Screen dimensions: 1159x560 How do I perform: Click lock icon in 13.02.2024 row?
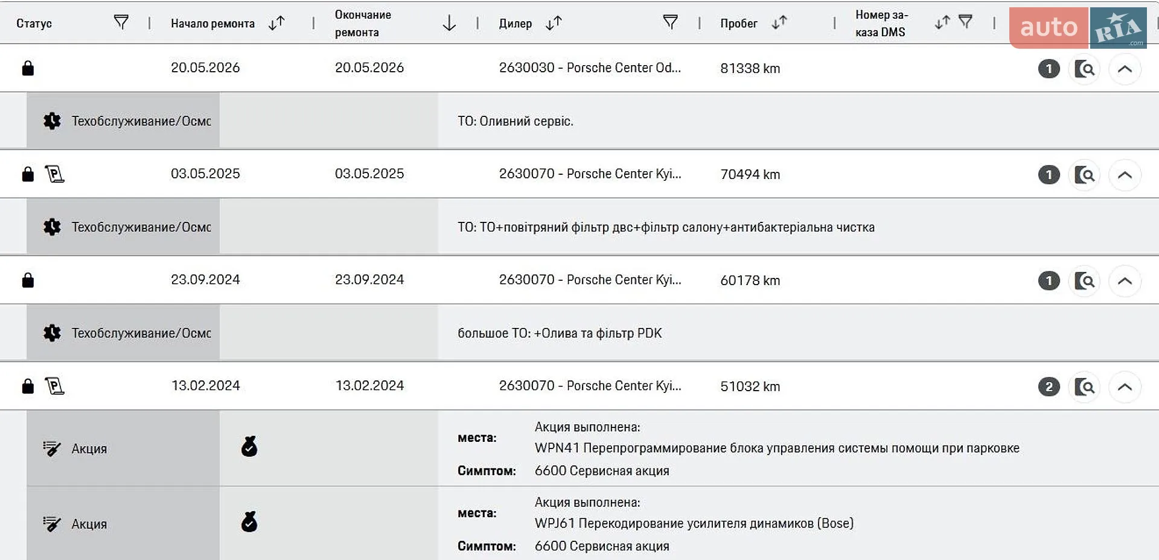coord(28,386)
